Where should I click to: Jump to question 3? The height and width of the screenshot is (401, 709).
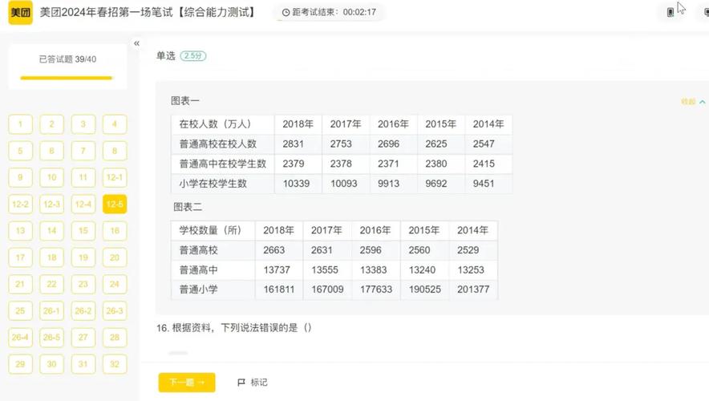point(83,124)
